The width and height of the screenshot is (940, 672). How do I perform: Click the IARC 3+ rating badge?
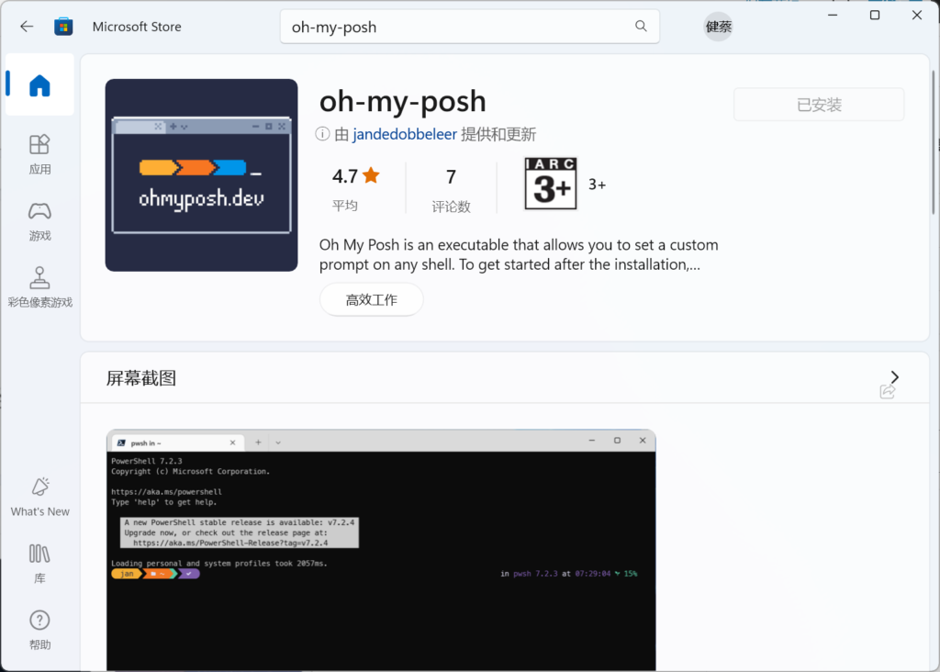coord(551,184)
